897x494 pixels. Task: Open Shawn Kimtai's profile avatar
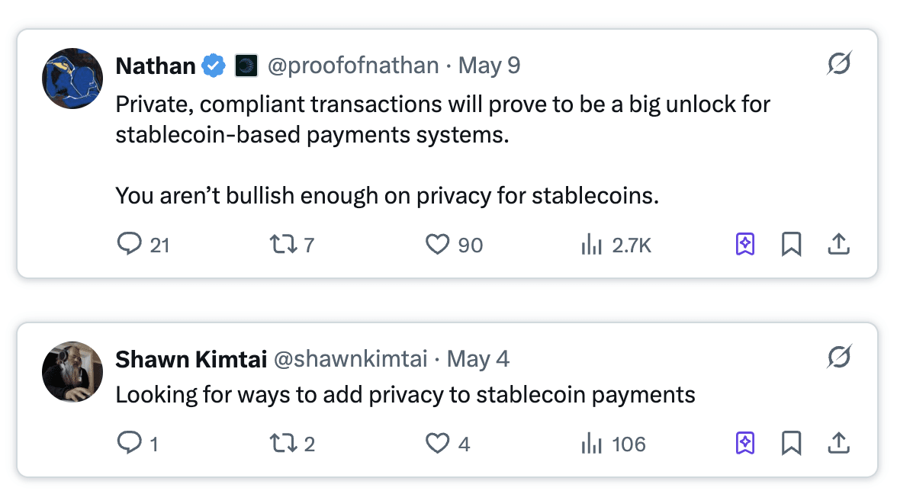coord(72,371)
